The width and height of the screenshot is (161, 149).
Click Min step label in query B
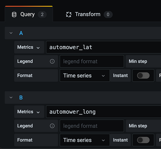tap(138, 126)
